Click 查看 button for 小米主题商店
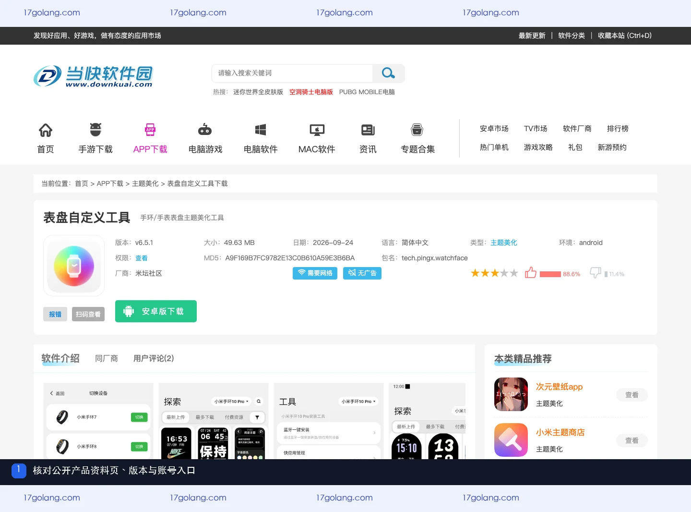The width and height of the screenshot is (691, 512). pos(632,440)
